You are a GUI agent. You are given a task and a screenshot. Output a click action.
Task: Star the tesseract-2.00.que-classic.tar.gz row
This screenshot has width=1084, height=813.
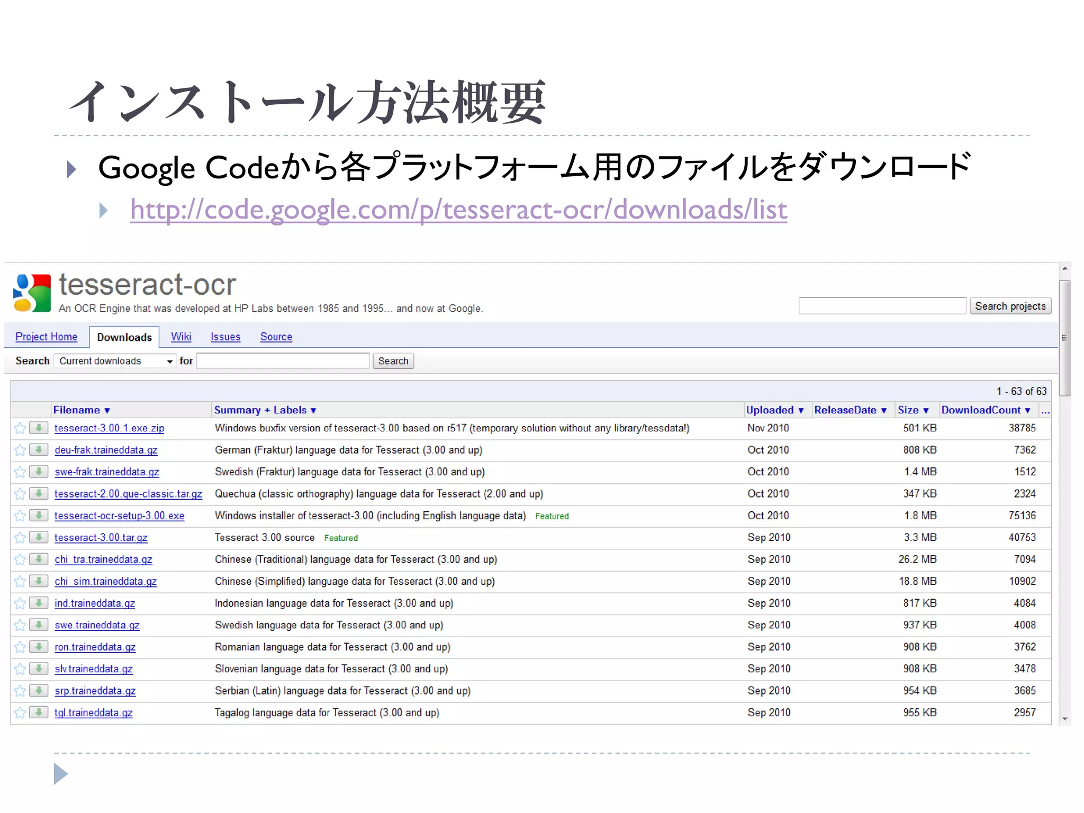(x=20, y=494)
